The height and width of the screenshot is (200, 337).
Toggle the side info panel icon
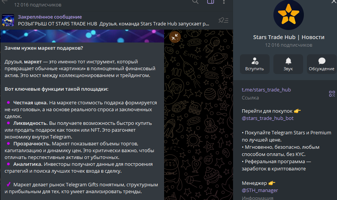point(210,2)
